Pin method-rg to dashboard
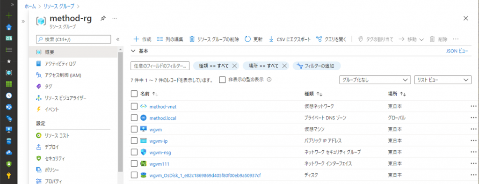The height and width of the screenshot is (184, 479). (103, 18)
